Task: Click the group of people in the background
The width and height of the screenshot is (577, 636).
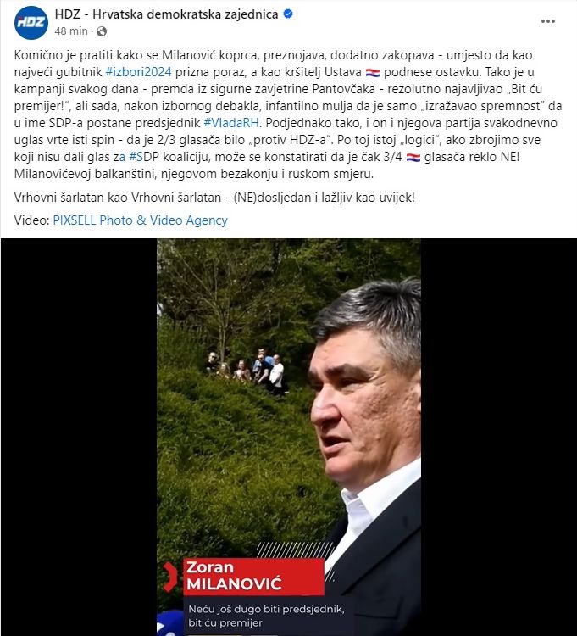Action: pyautogui.click(x=247, y=371)
